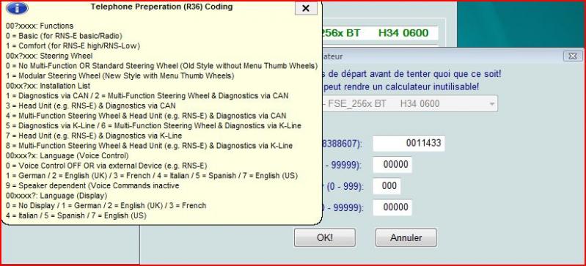Click the blue info icon in the tooltip header
The width and height of the screenshot is (586, 266).
pyautogui.click(x=18, y=8)
